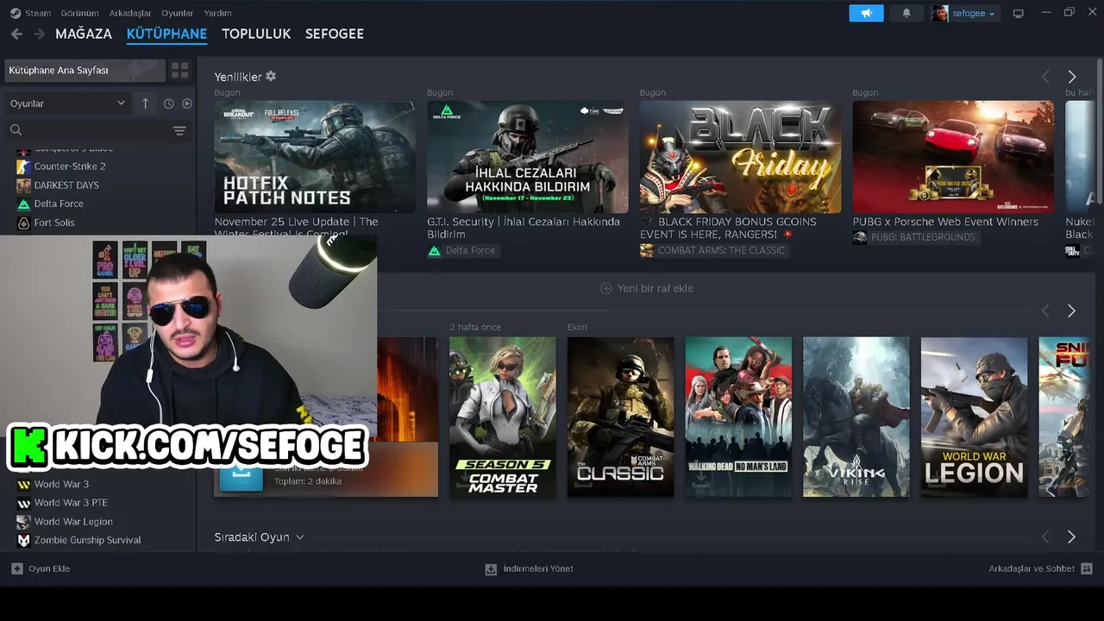The width and height of the screenshot is (1104, 621).
Task: Open the SEFOGEE profile tab
Action: click(x=335, y=34)
